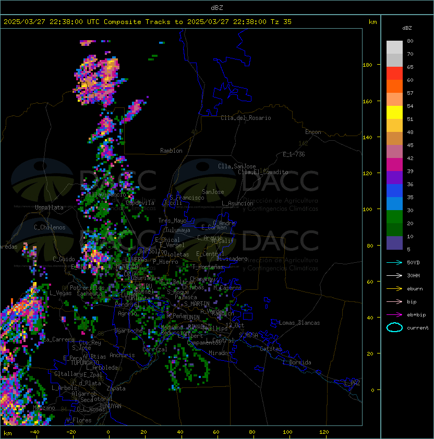
Task: Pick the magenta swatch in dBZ scale
Action: pos(394,165)
